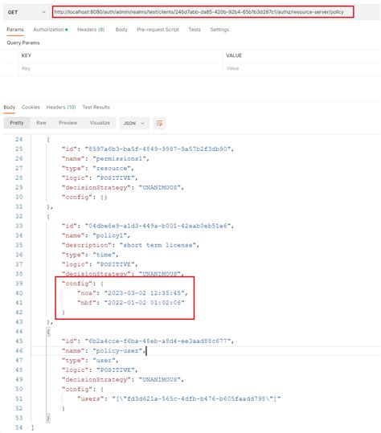Select the Pretty view button

coord(17,123)
